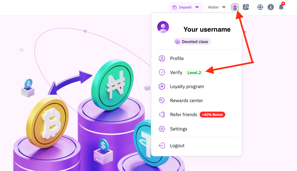
Task: Click the megaphone icon beside Refer friends
Action: [x=162, y=115]
